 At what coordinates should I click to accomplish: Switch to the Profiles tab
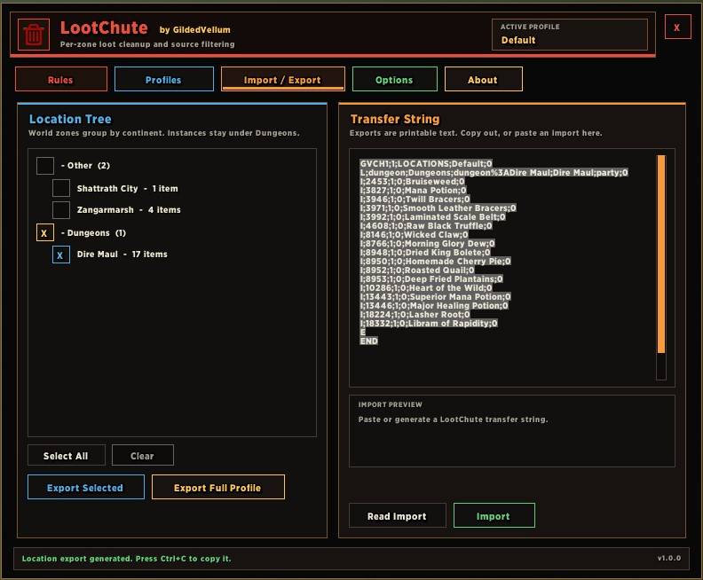coord(163,79)
